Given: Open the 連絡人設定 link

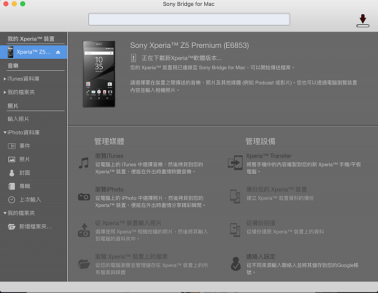Looking at the screenshot, I should tap(260, 256).
